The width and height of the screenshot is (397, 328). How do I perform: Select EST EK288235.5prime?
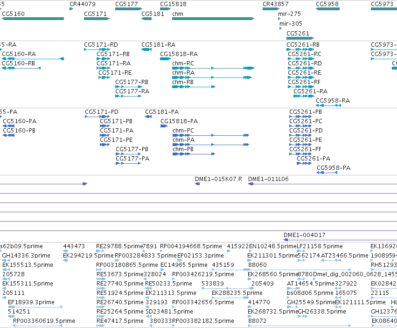(237, 293)
